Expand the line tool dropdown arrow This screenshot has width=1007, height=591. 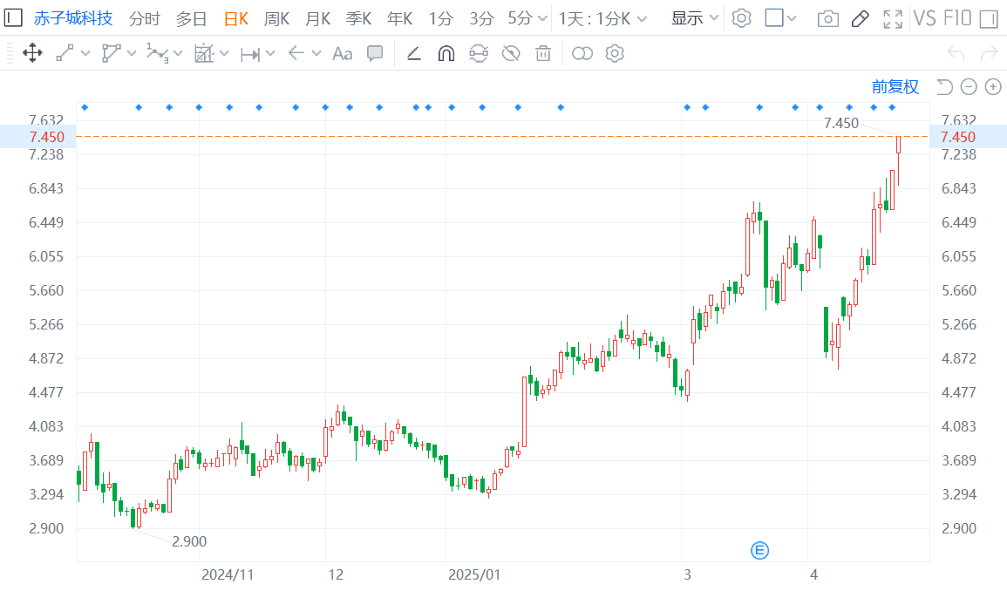pos(85,54)
